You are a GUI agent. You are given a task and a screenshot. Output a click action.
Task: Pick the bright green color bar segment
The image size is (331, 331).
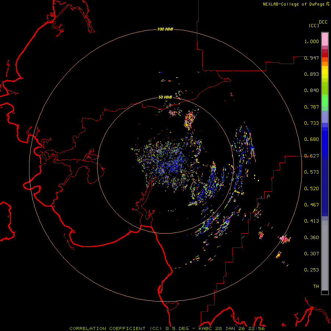click(x=325, y=100)
